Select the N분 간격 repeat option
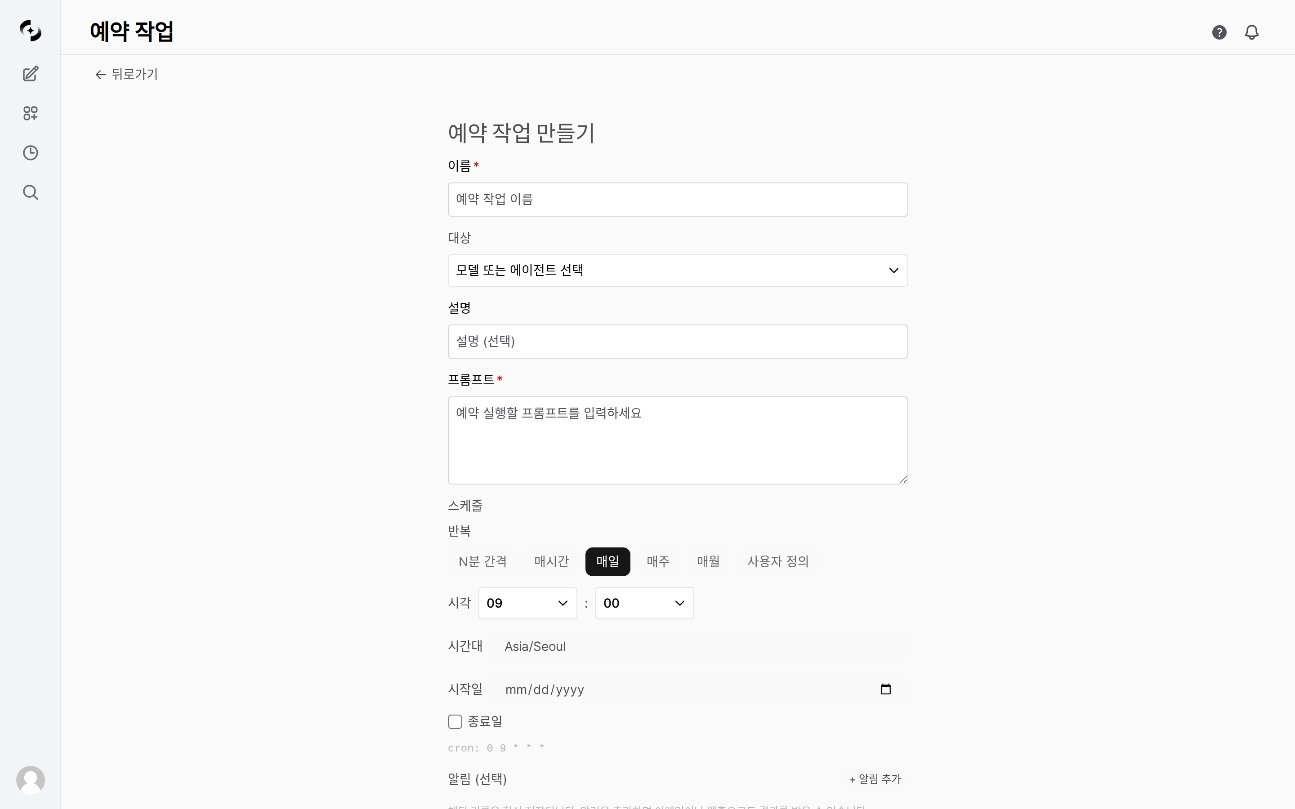The width and height of the screenshot is (1295, 809). pyautogui.click(x=482, y=562)
